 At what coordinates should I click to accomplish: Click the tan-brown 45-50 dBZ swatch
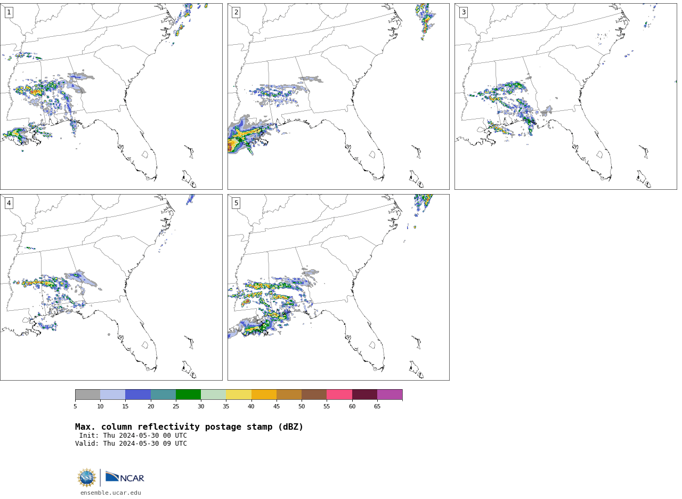(289, 395)
